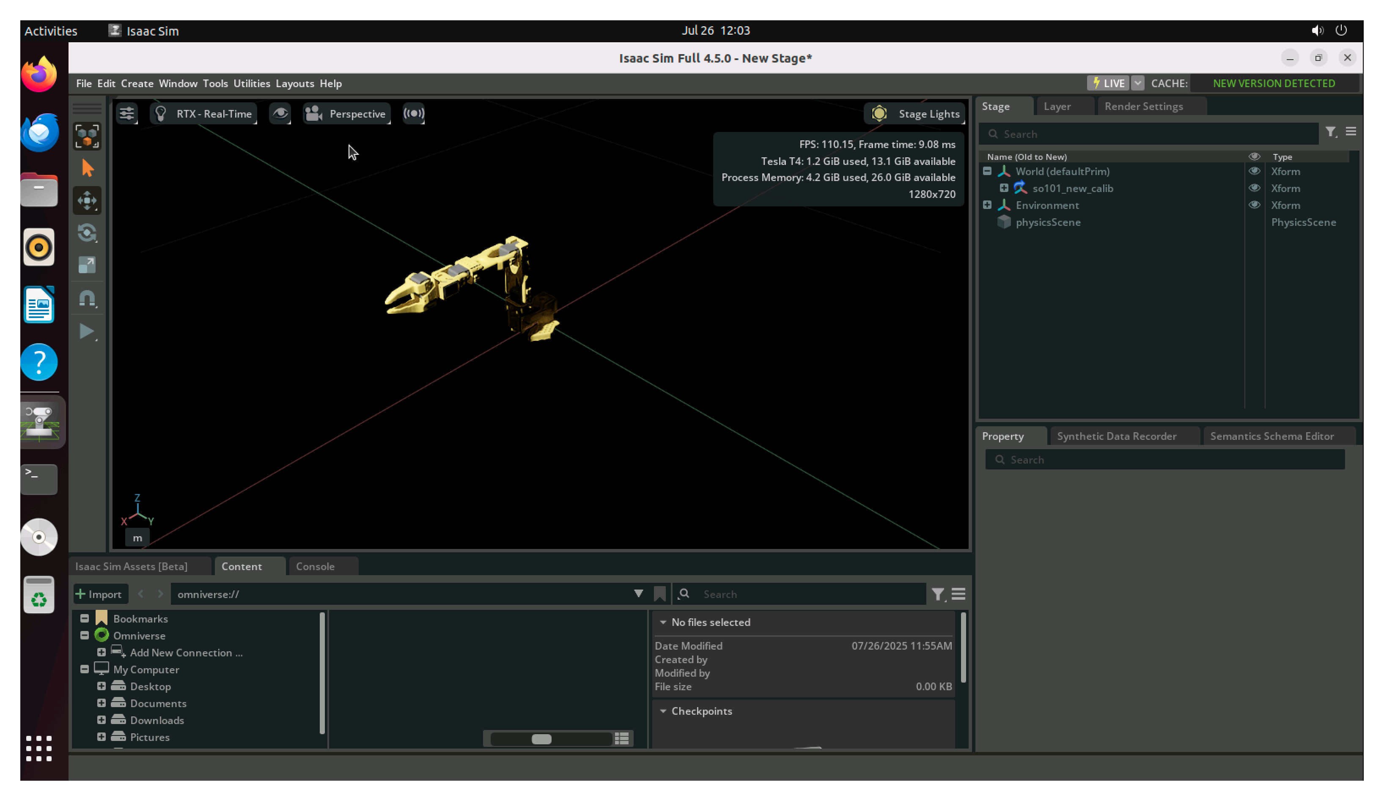The height and width of the screenshot is (801, 1384).
Task: Switch to the Render Settings tab
Action: [x=1143, y=107]
